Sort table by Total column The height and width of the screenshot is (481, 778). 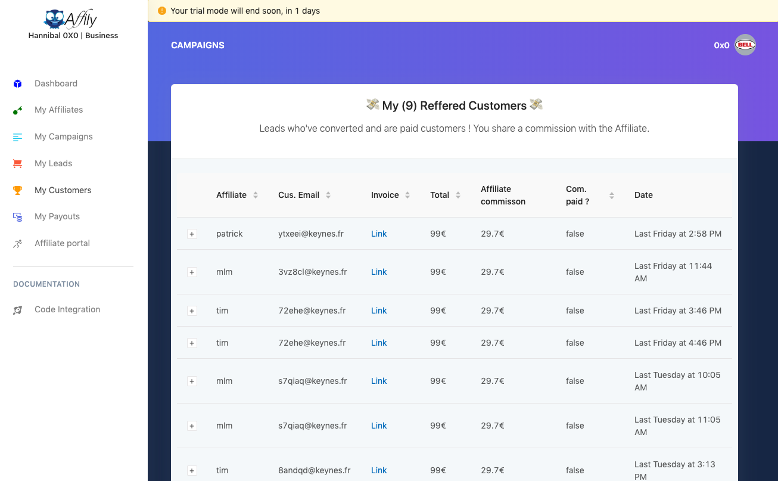[x=458, y=195]
